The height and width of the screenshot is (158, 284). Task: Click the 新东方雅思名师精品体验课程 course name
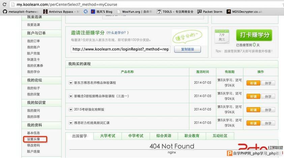coord(95,83)
